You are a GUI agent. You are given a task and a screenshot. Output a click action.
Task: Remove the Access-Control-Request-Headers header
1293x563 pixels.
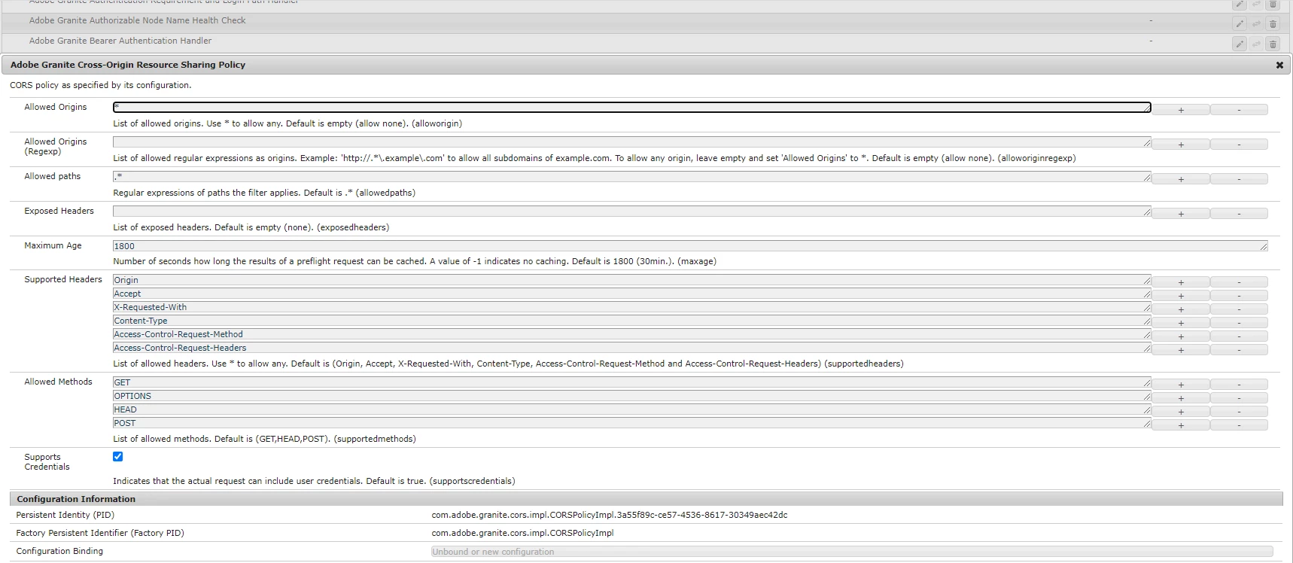point(1239,350)
